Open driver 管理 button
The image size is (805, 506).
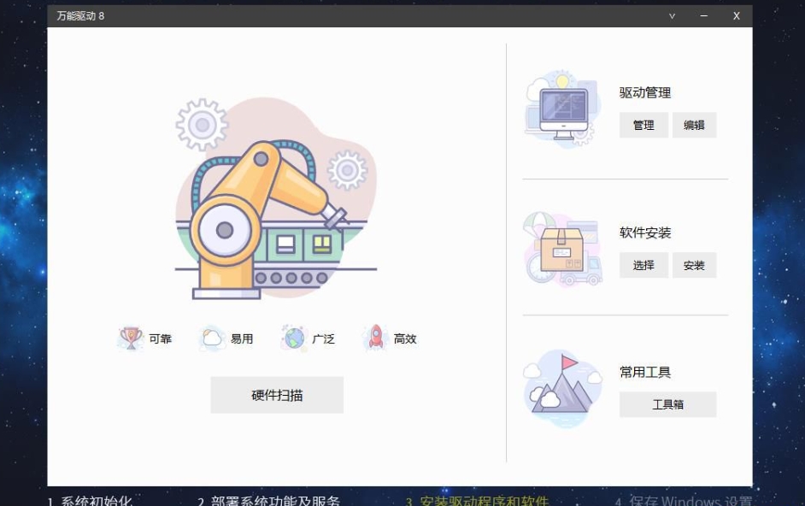(643, 125)
